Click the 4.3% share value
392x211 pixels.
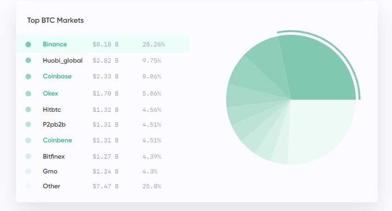[x=150, y=172]
